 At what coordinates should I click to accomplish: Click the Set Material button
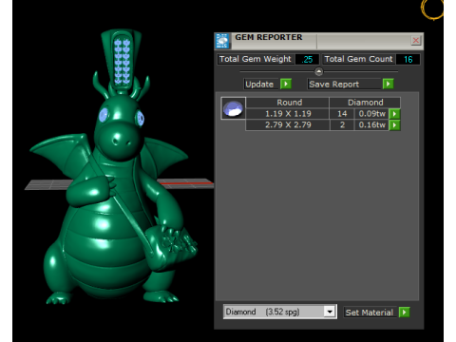[370, 313]
